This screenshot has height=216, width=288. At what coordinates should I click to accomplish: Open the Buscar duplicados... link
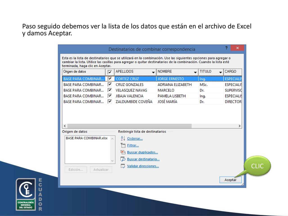(x=142, y=152)
